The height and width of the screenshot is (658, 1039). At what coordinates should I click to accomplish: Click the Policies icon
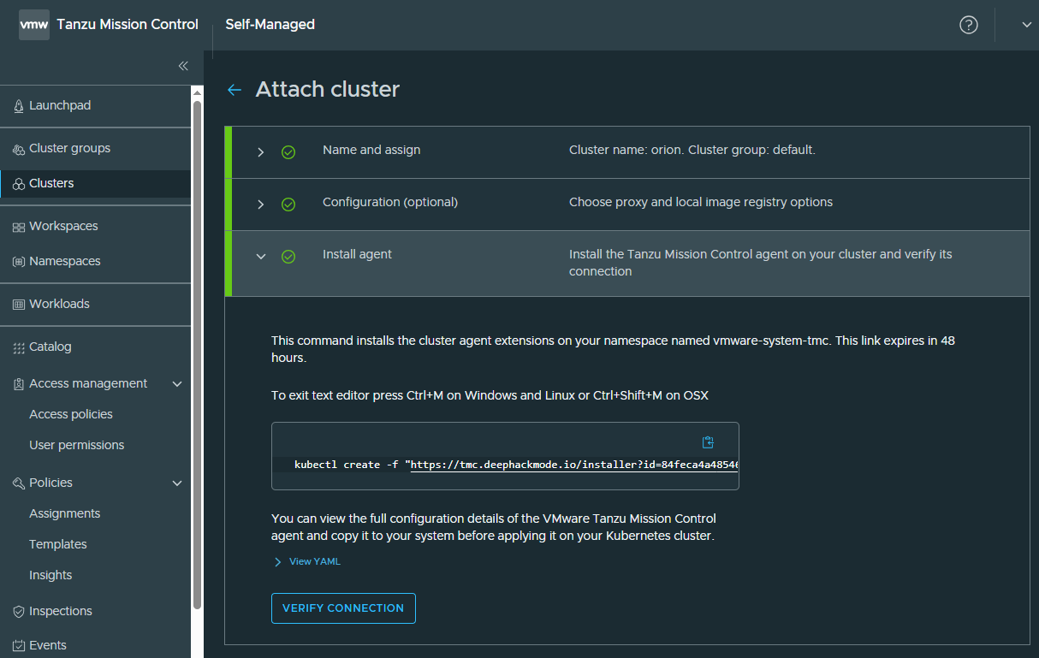coord(19,483)
